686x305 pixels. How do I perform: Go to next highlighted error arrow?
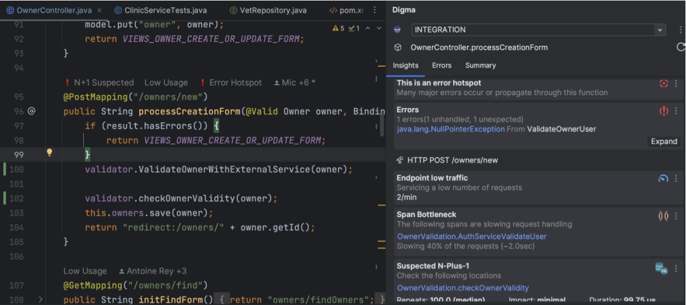click(379, 29)
